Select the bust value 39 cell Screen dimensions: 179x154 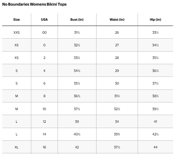[77, 122]
